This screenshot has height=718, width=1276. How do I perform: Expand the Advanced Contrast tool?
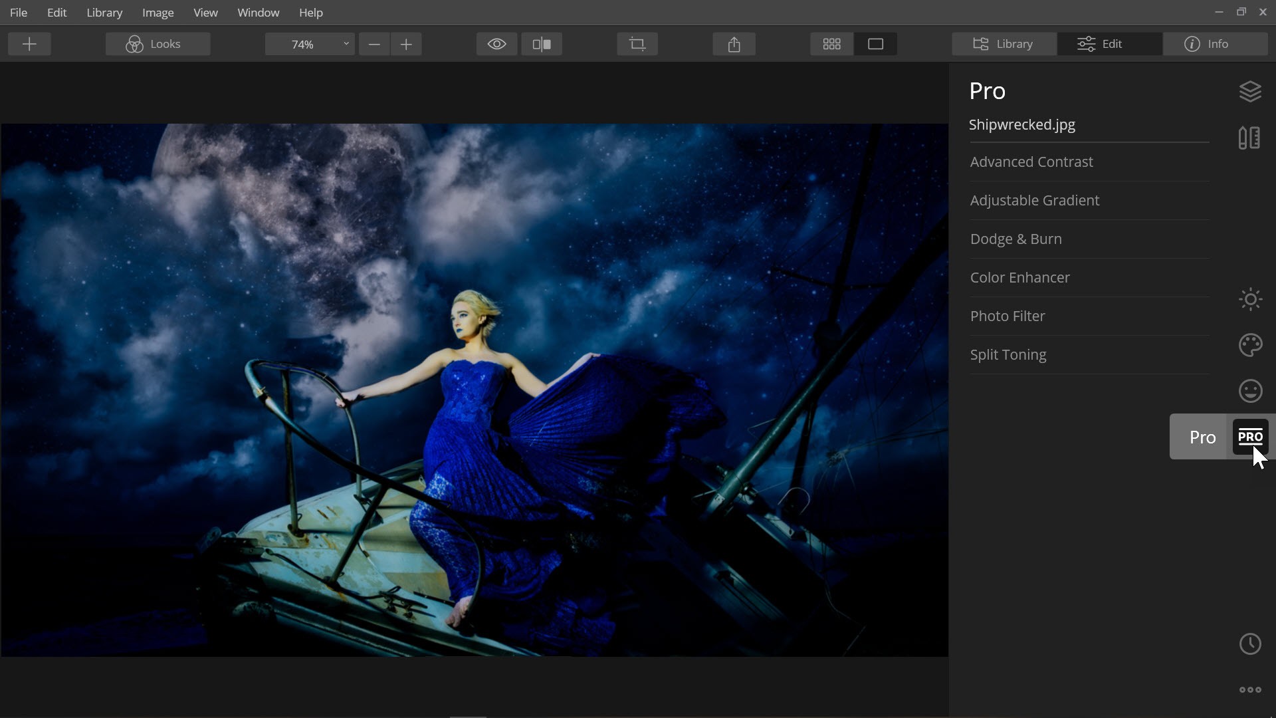(1031, 162)
